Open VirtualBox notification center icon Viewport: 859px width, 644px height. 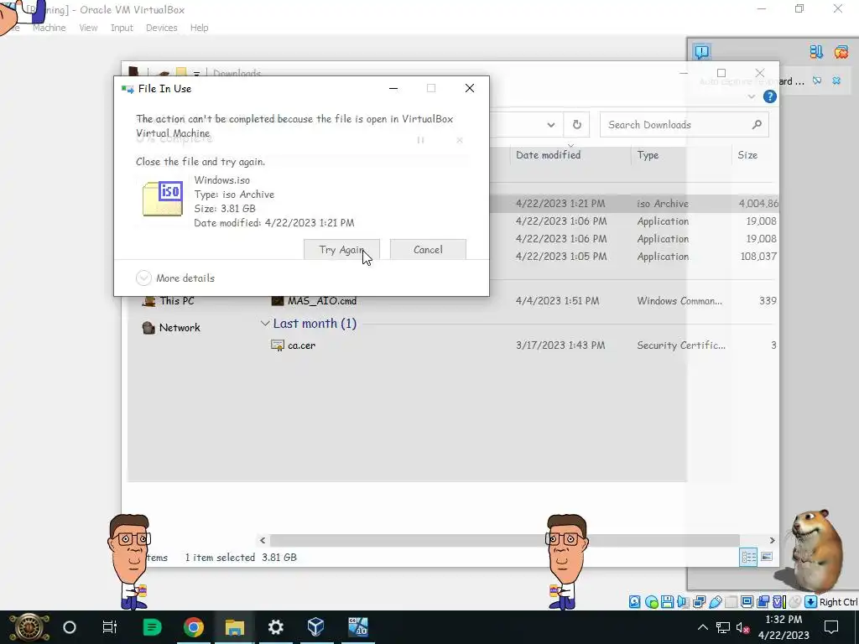702,52
